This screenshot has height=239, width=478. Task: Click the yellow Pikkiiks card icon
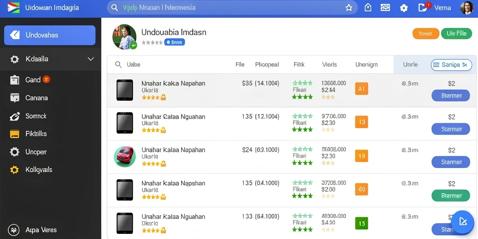pos(14,134)
